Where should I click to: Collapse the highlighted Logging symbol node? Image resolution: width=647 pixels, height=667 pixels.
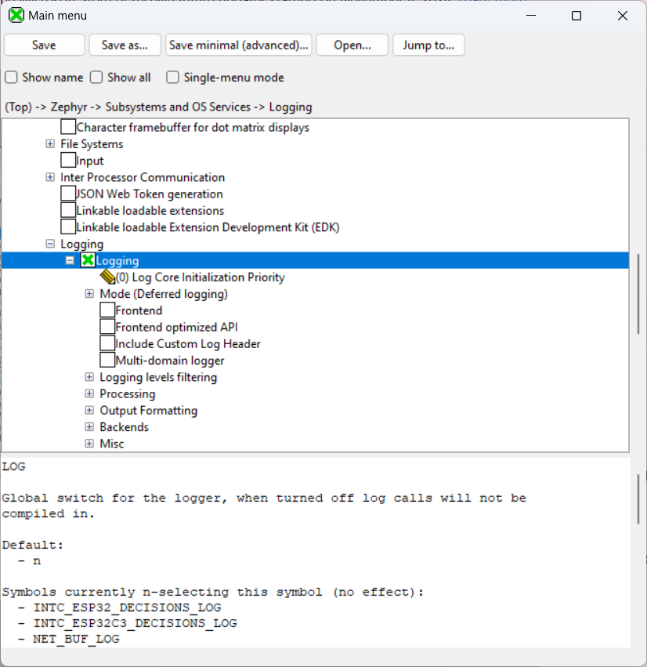pos(70,260)
